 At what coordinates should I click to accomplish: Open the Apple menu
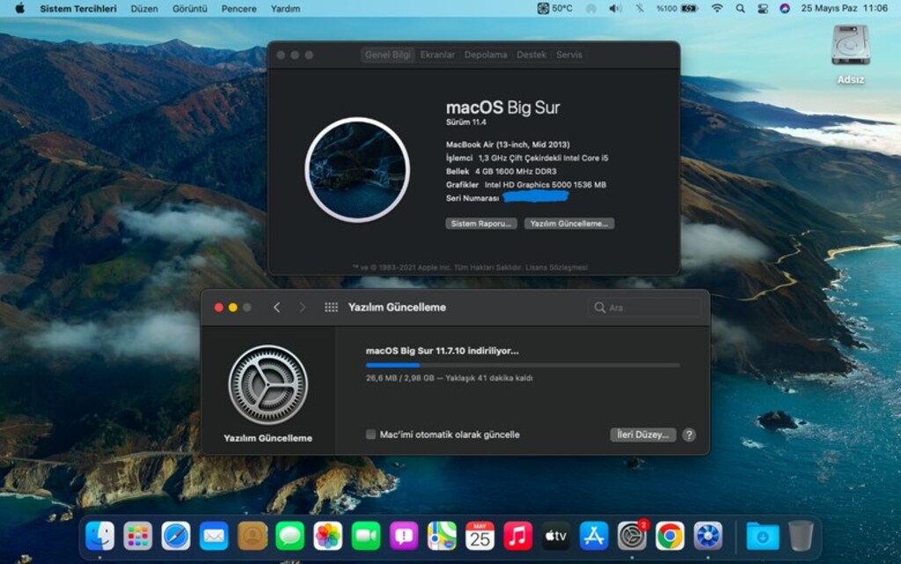19,8
